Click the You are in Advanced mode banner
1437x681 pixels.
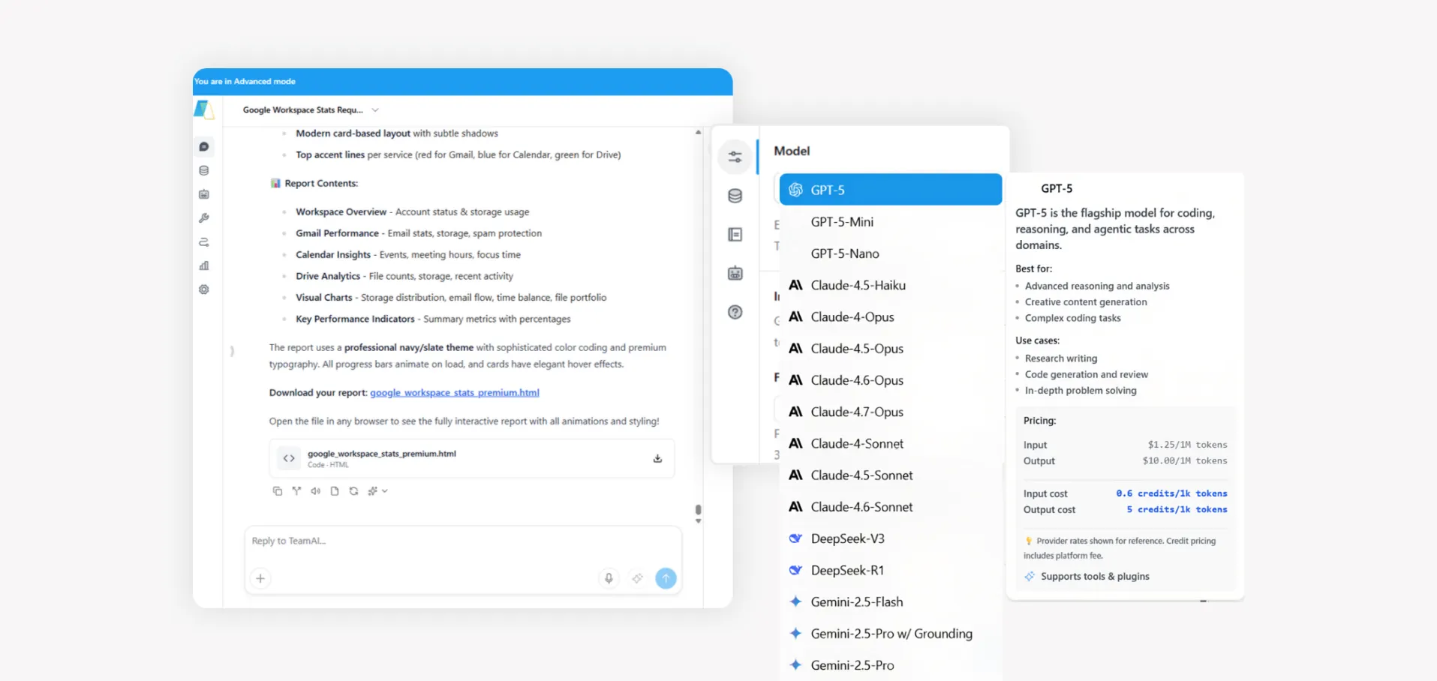pyautogui.click(x=462, y=82)
